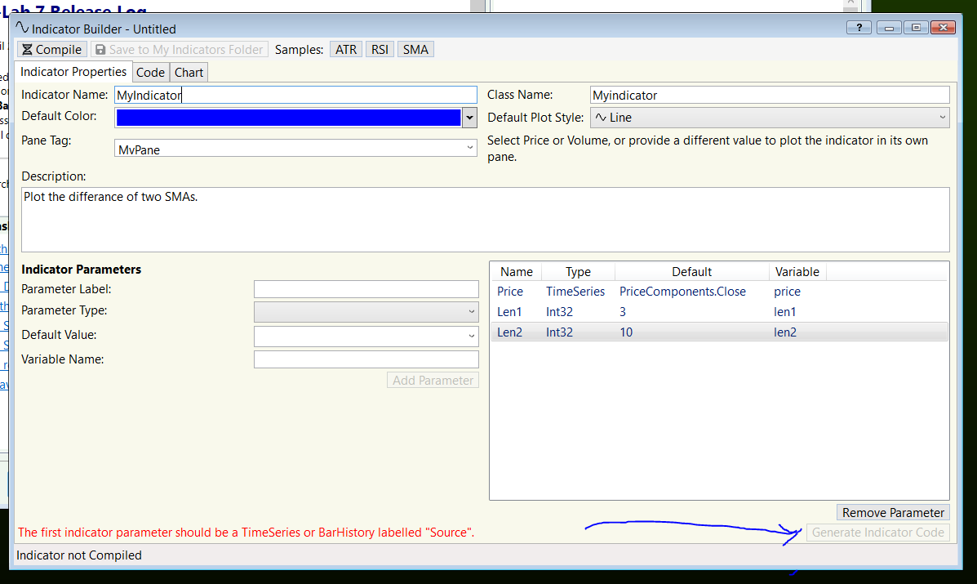This screenshot has width=977, height=584.
Task: Click the Class Name text field
Action: 769,96
